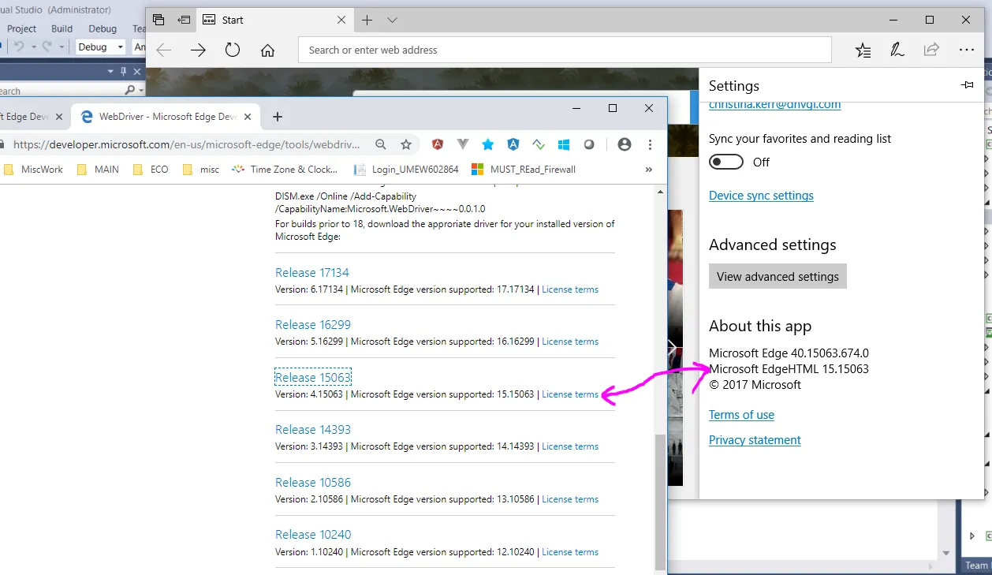Open the Release 10586 link
This screenshot has width=992, height=575.
pos(313,483)
